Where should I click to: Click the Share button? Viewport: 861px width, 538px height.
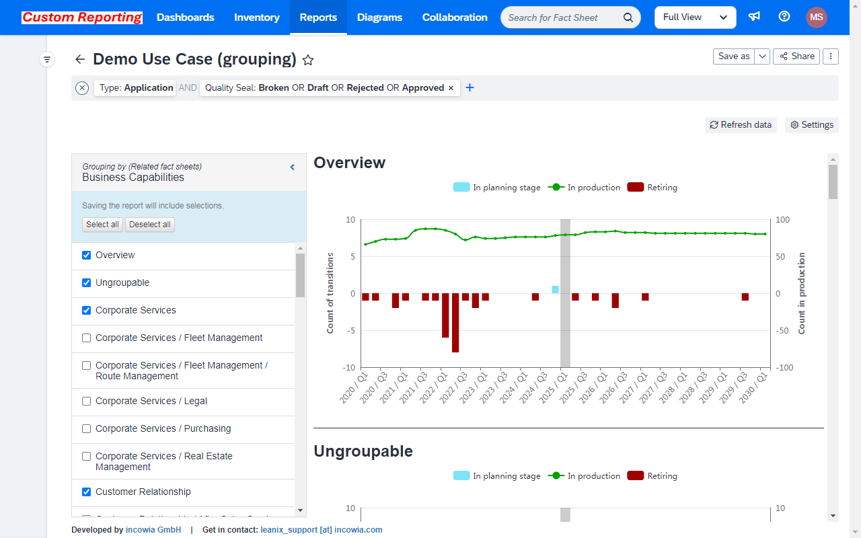pyautogui.click(x=796, y=56)
